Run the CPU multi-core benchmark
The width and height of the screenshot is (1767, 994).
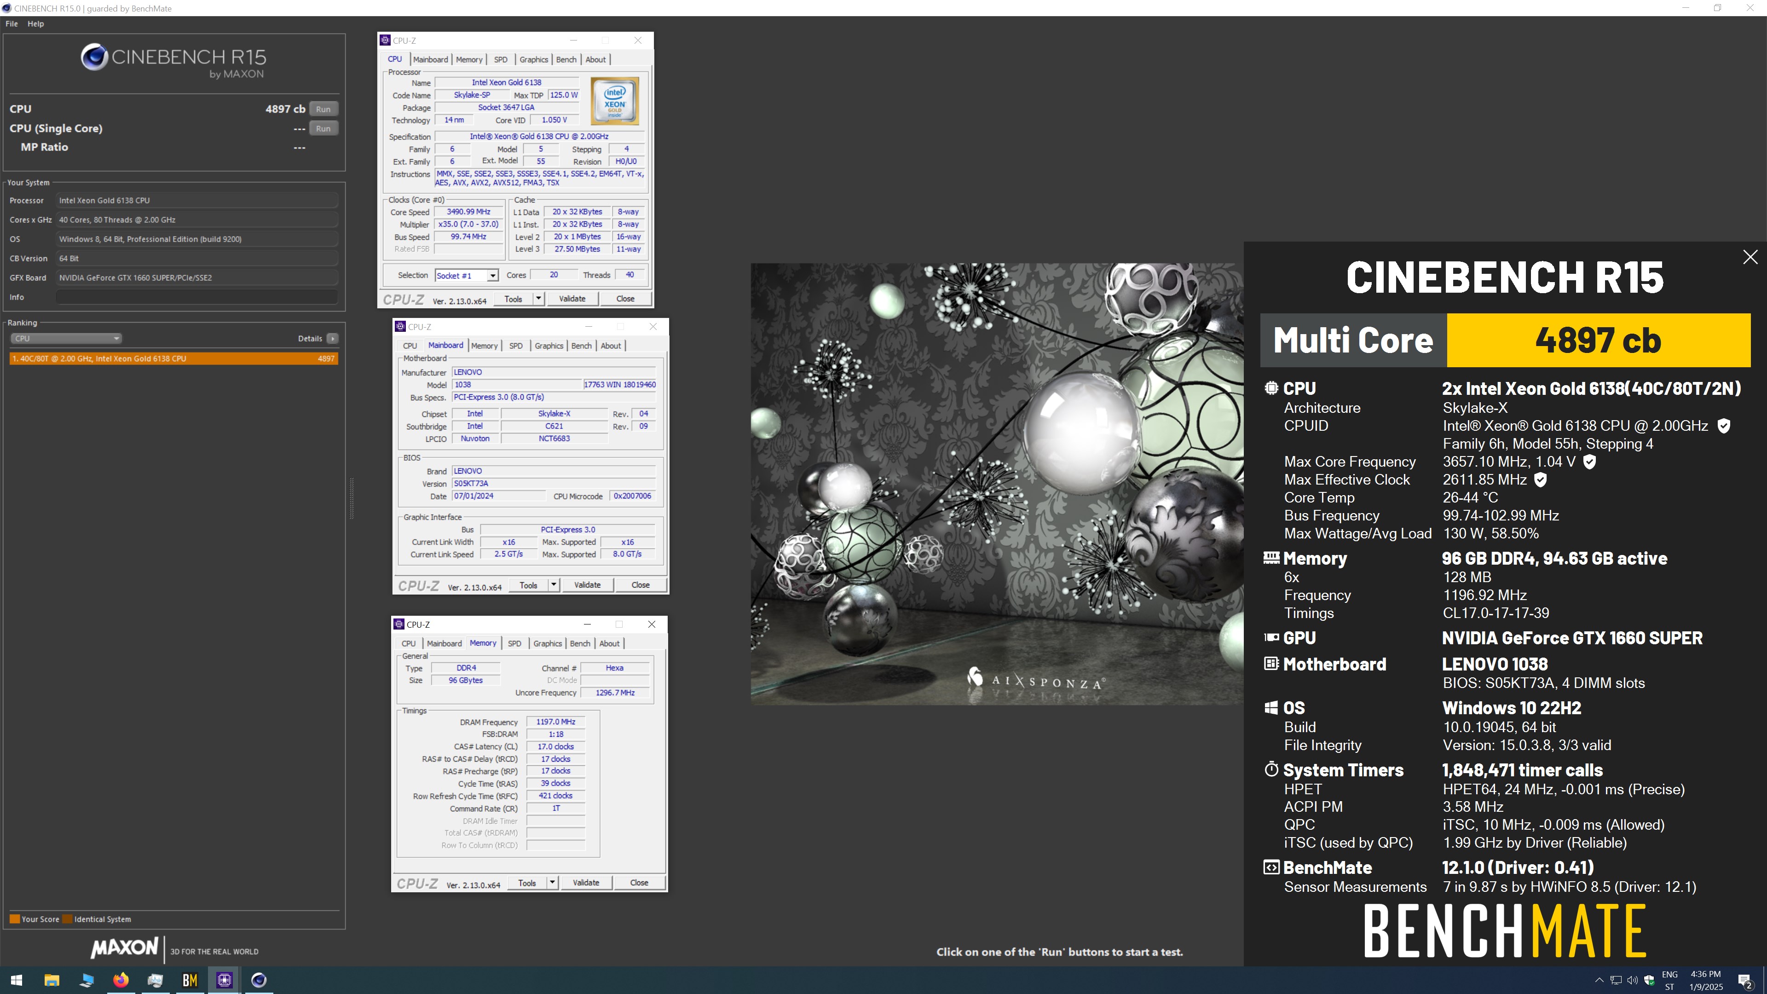point(323,109)
